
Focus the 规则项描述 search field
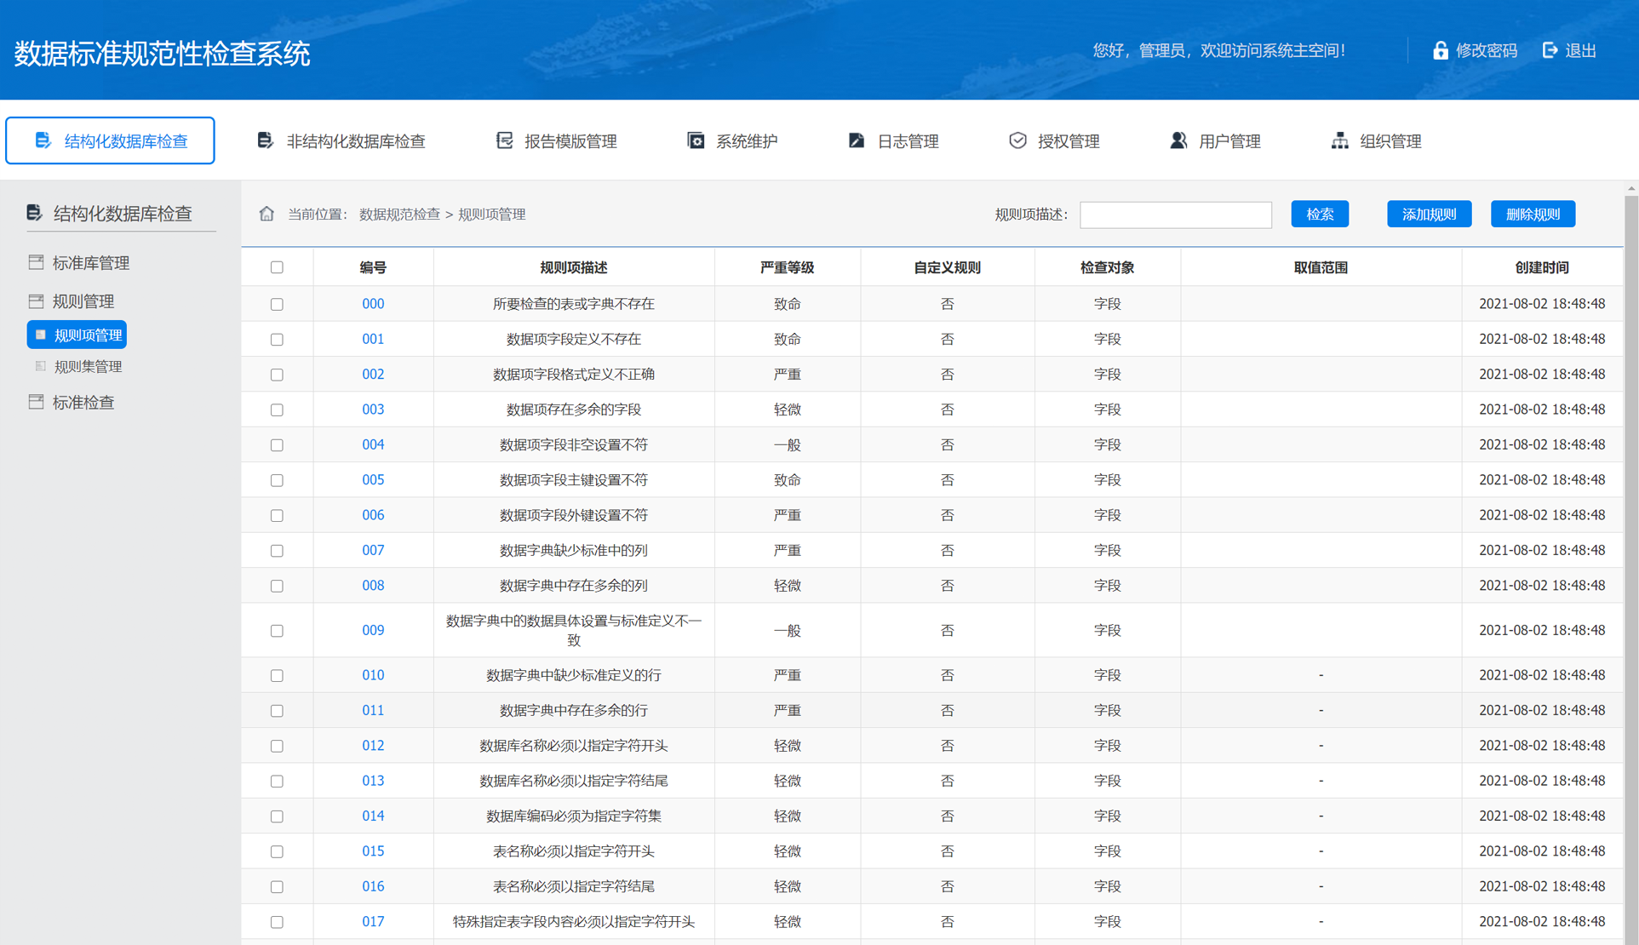coord(1175,215)
